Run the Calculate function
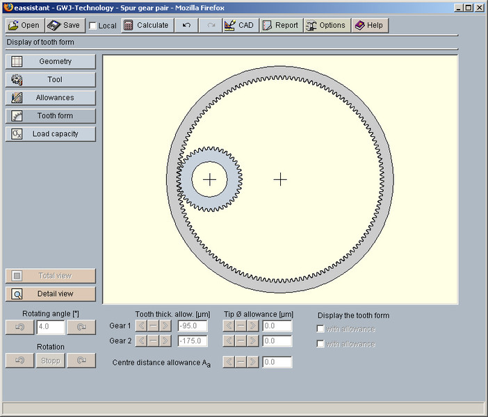Viewport: 488px width, 417px height. (146, 25)
